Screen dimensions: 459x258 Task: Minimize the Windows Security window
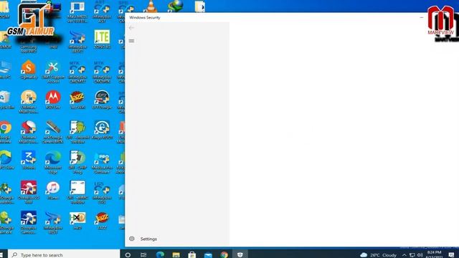[421, 17]
